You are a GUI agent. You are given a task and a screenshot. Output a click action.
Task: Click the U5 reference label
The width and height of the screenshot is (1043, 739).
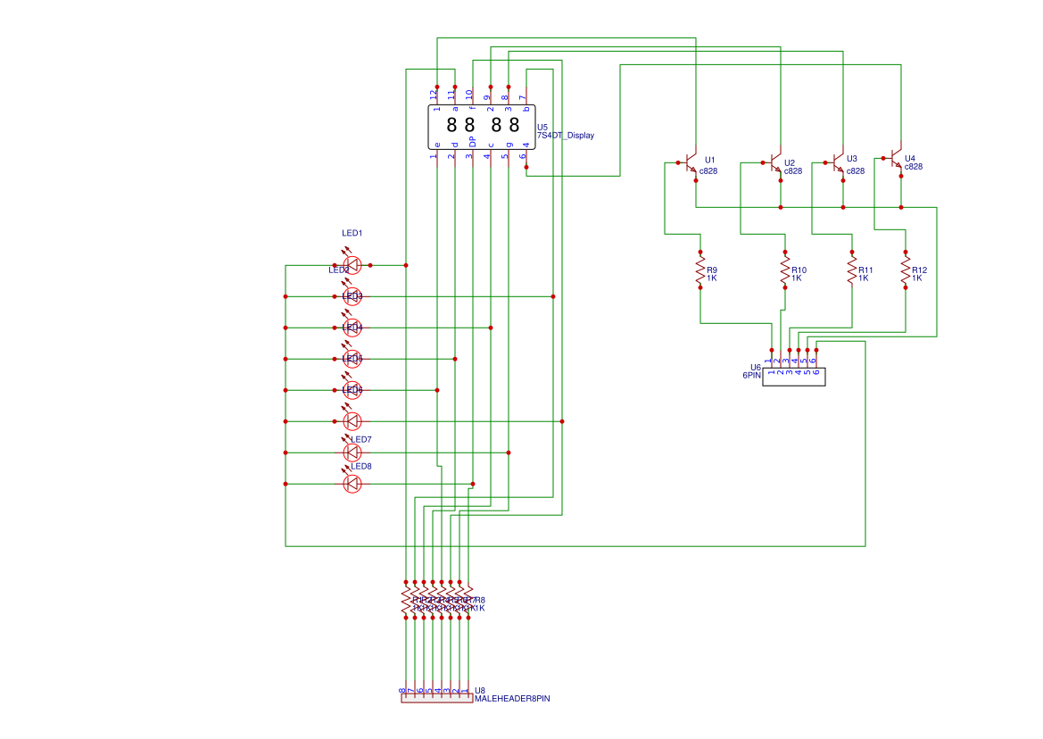(x=542, y=127)
